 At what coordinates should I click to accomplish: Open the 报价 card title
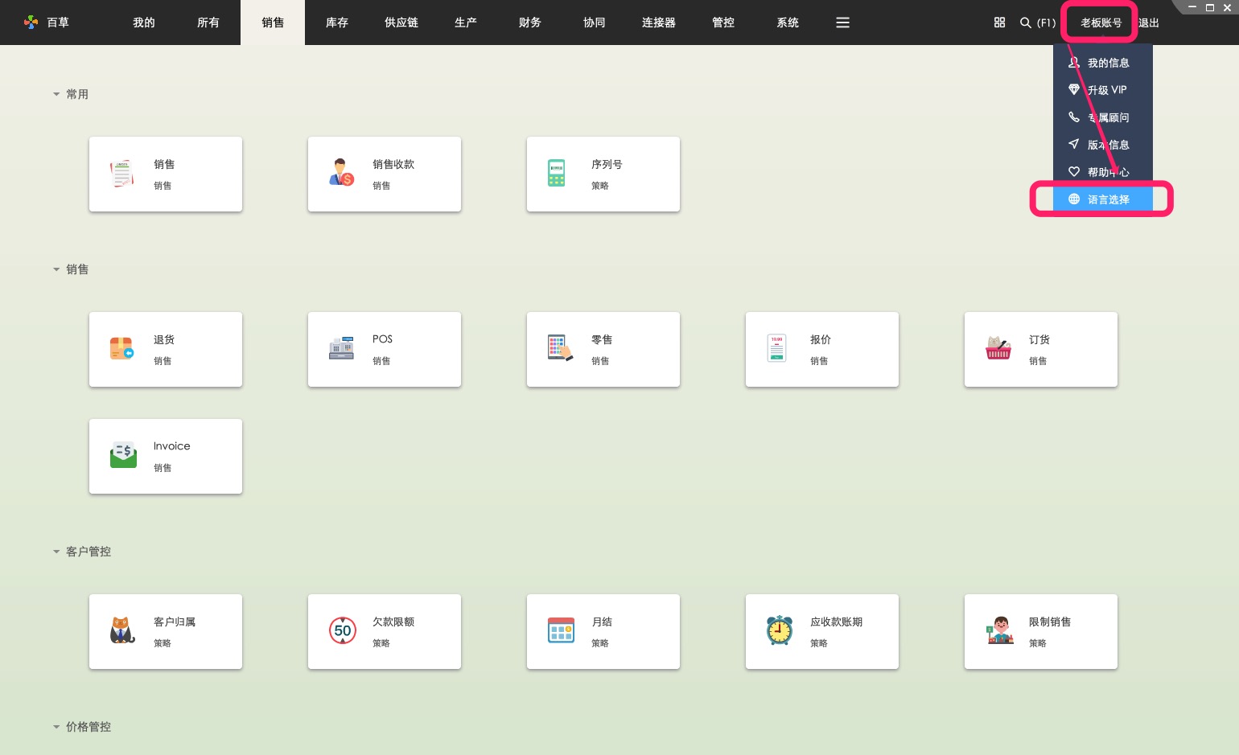pos(821,339)
